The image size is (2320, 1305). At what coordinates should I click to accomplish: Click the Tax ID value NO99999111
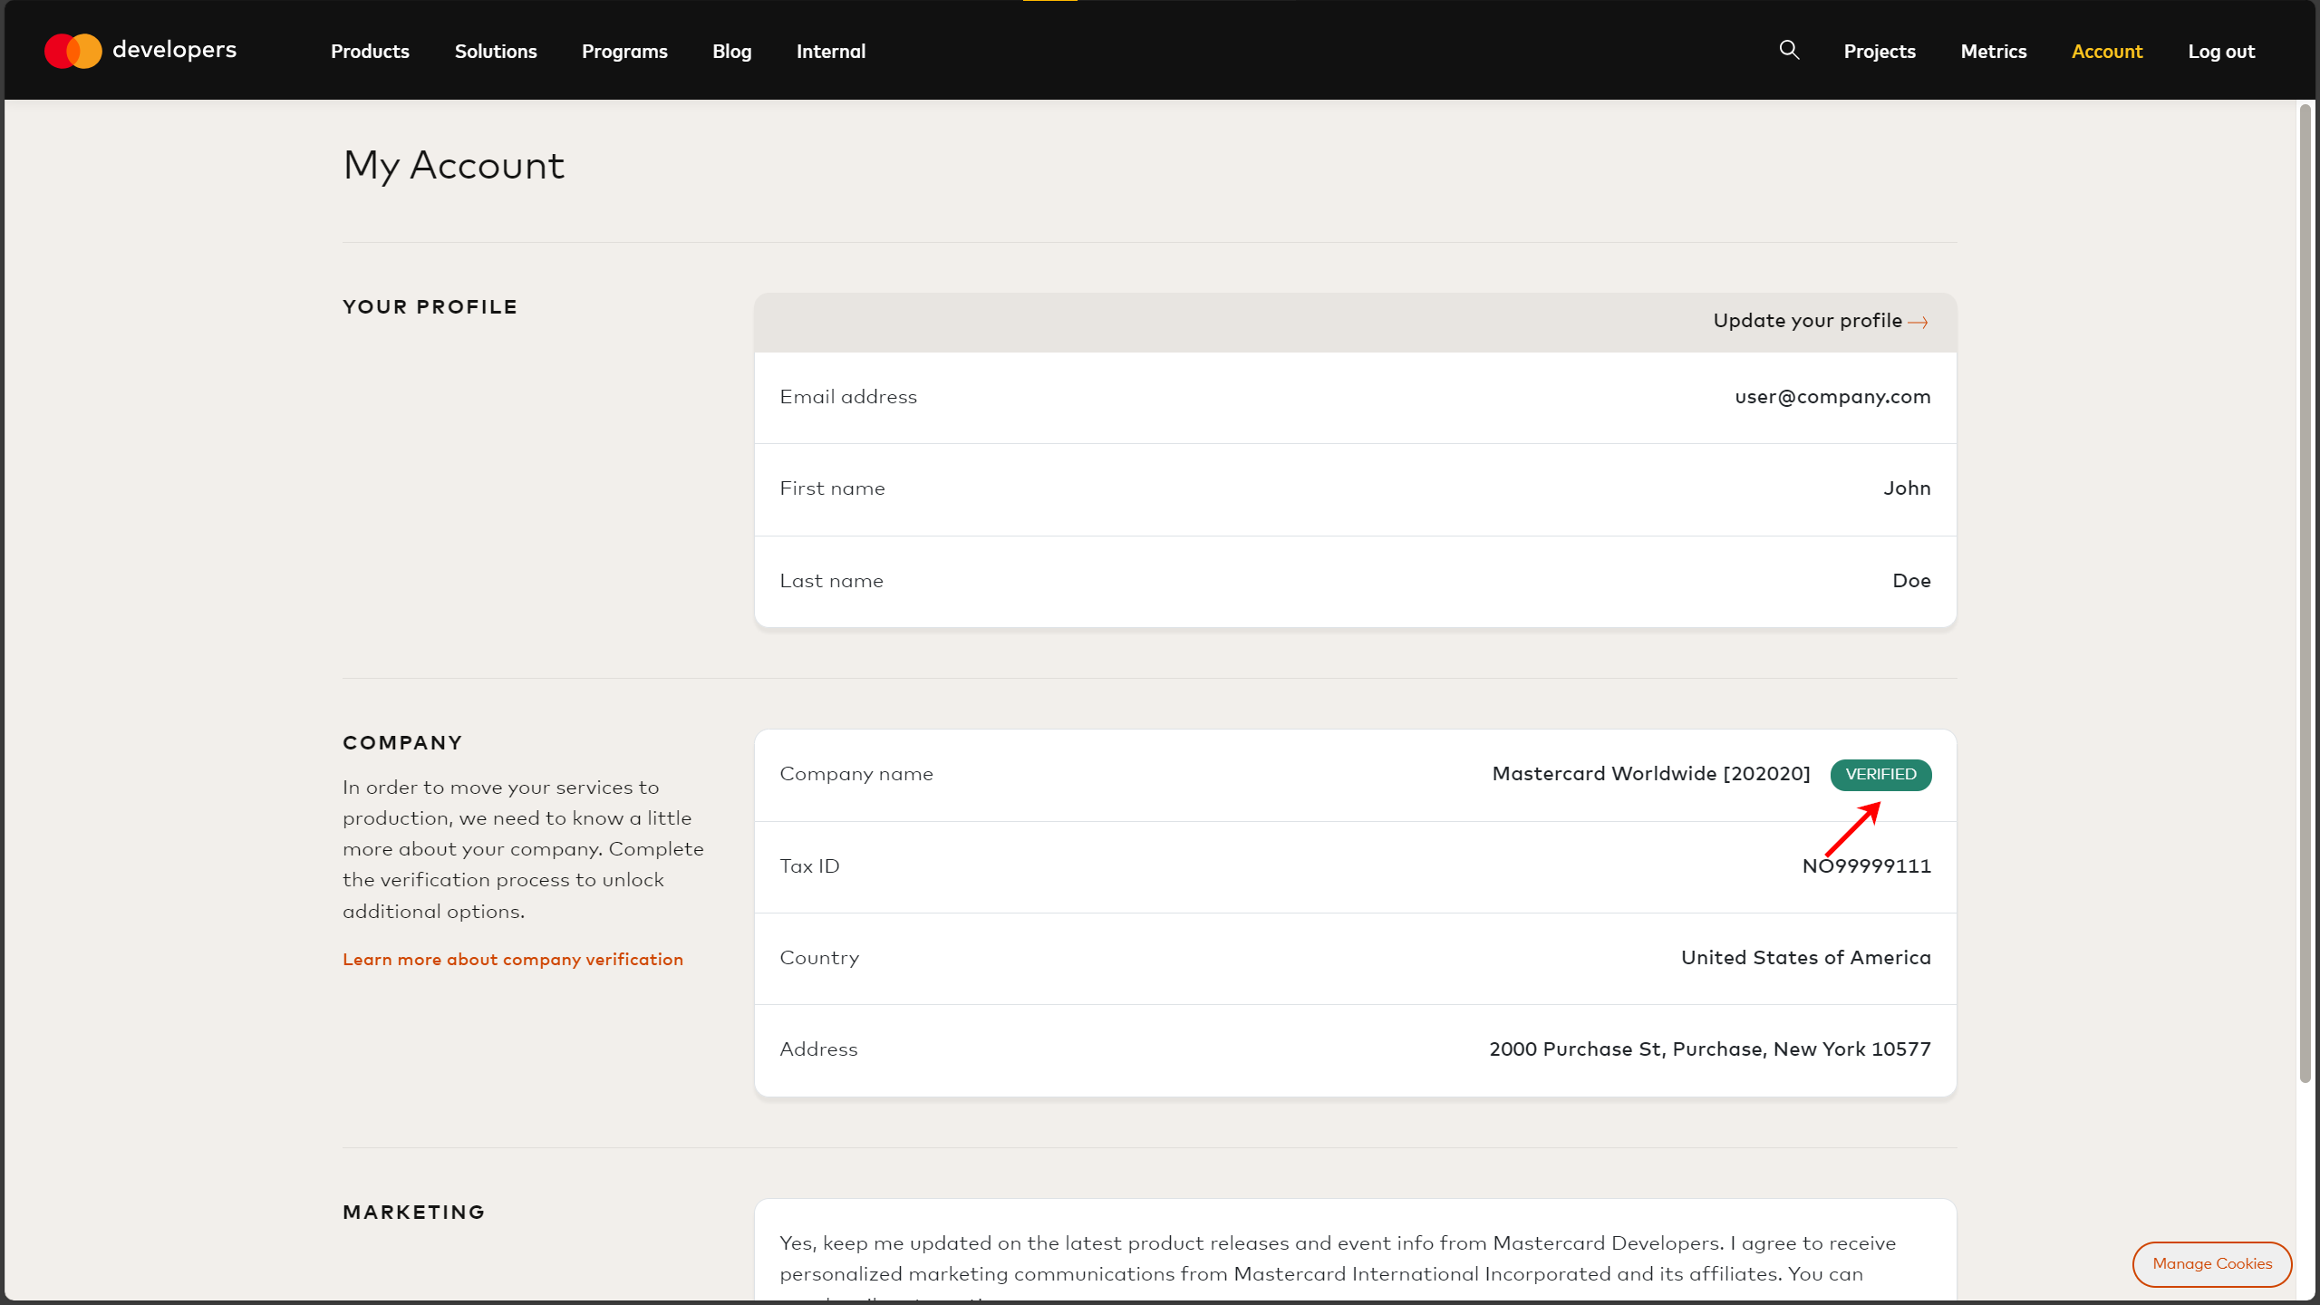point(1866,866)
